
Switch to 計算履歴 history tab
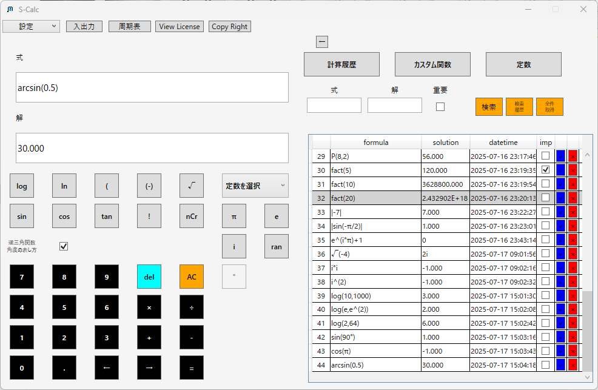341,64
